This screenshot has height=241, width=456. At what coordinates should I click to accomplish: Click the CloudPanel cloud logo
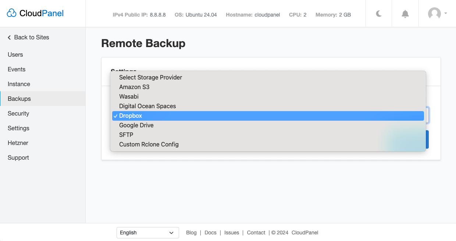[x=12, y=12]
